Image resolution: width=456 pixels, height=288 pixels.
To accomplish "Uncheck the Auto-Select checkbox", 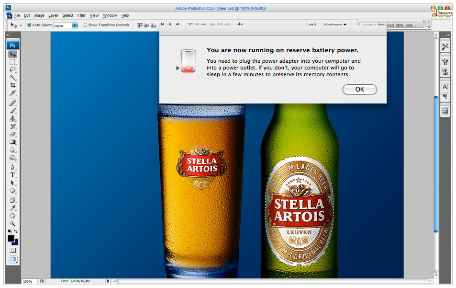I will pyautogui.click(x=29, y=25).
